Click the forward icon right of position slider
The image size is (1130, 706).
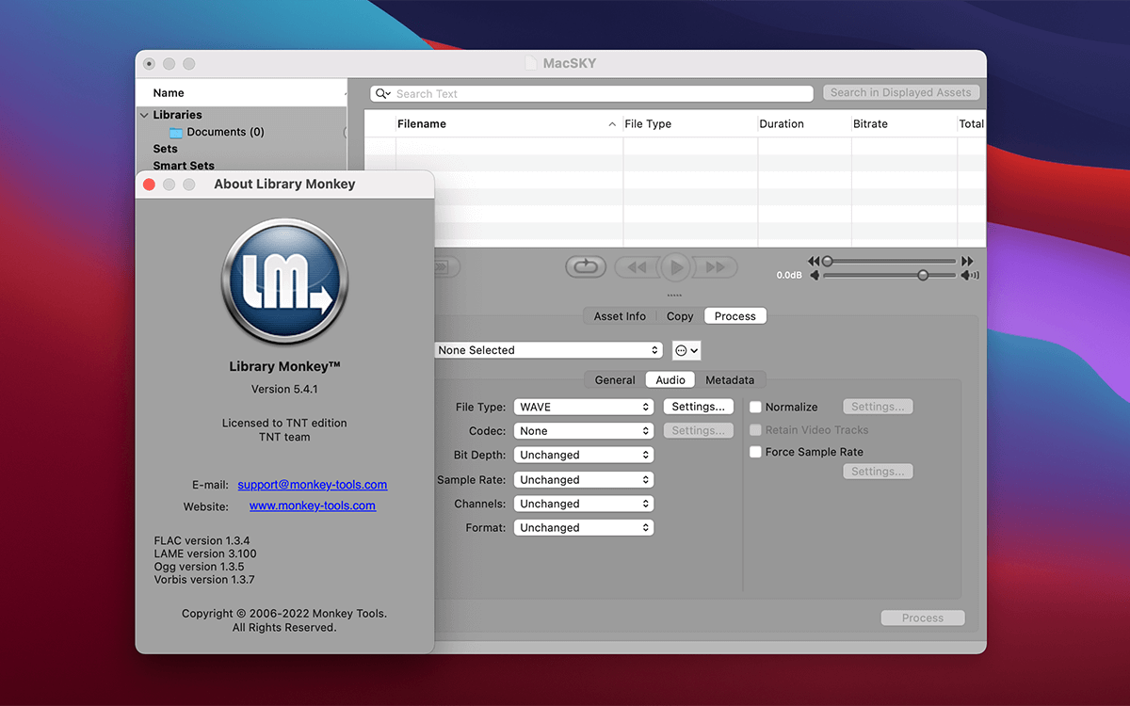[x=967, y=261]
